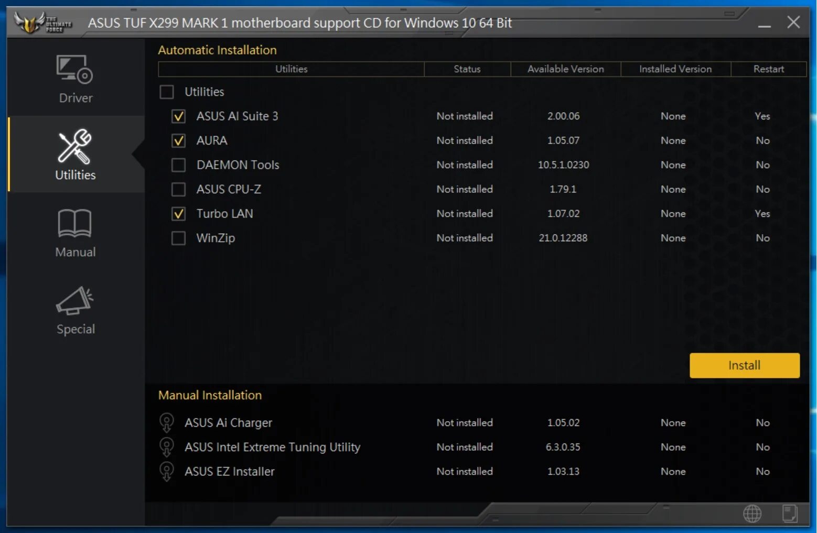This screenshot has height=533, width=817.
Task: Click the ASUS CPU-Z label
Action: [229, 189]
